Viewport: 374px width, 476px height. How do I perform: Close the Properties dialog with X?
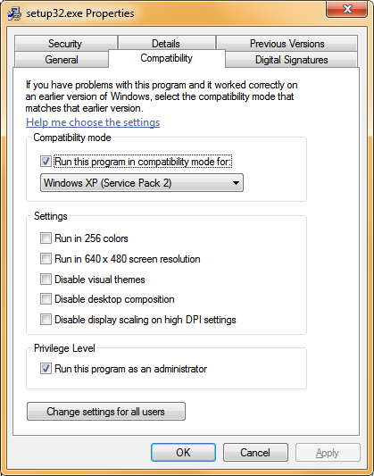pos(346,9)
